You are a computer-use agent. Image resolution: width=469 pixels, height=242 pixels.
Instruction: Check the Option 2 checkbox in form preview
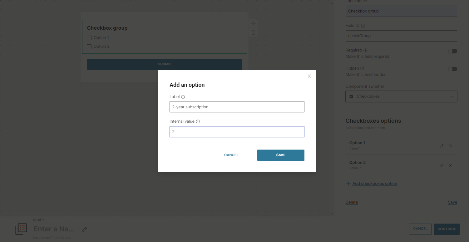click(89, 47)
